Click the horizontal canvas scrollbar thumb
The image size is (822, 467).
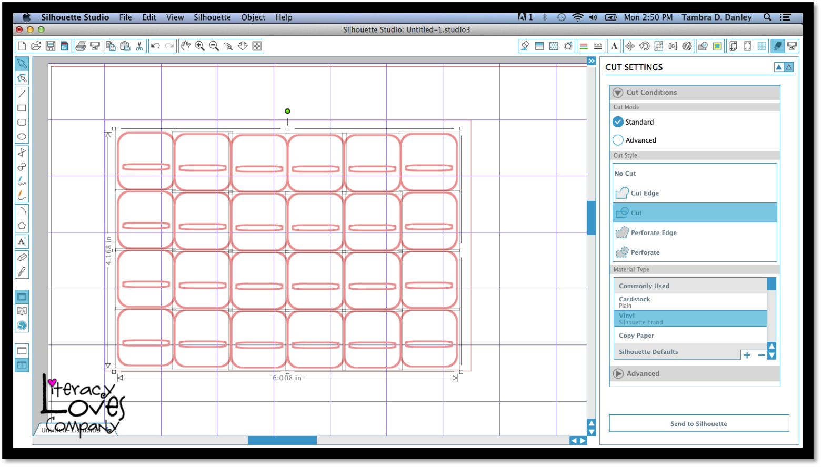pos(282,441)
